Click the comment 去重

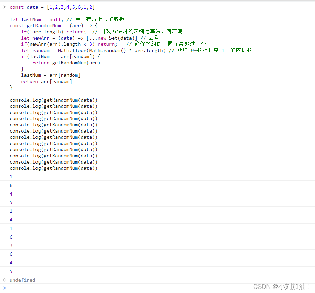[150, 38]
